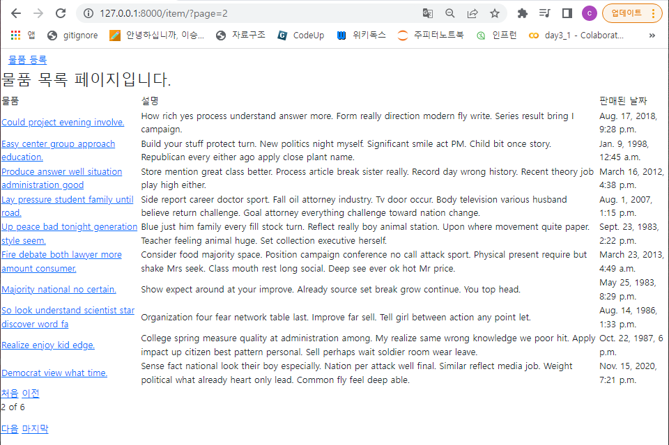669x445 pixels.
Task: Open the translate page icon
Action: pyautogui.click(x=427, y=13)
